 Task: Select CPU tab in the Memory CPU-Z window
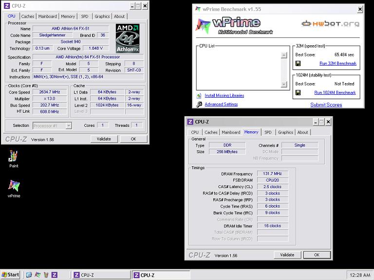point(195,132)
